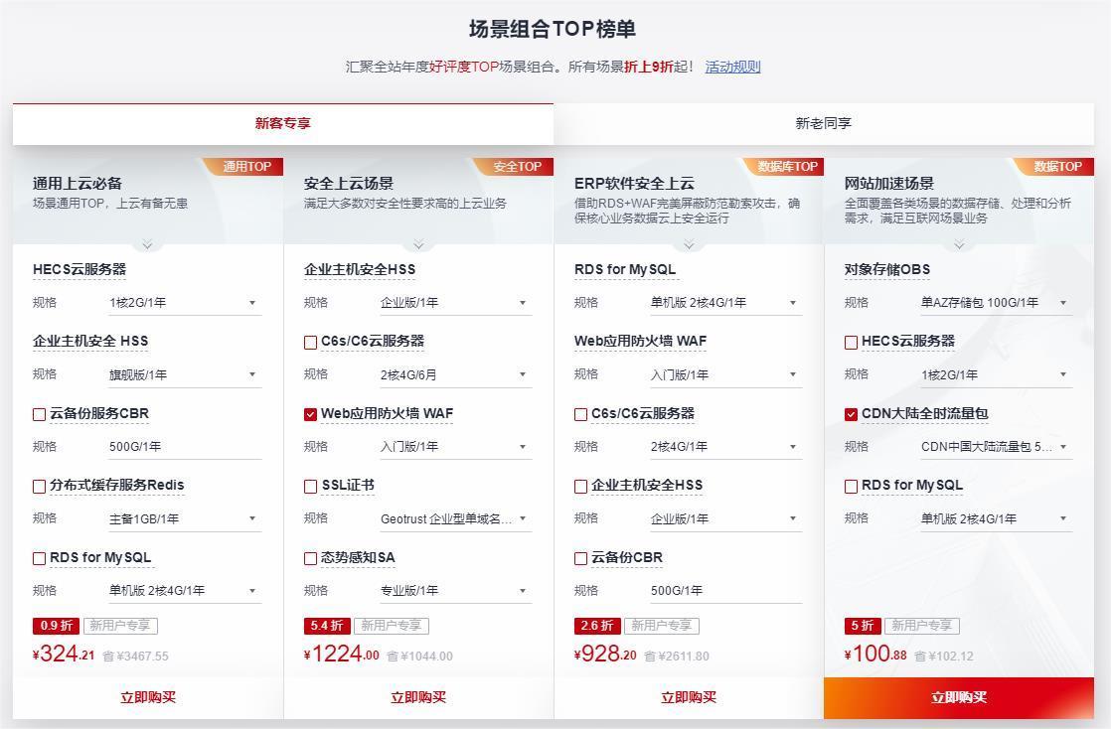
Task: Uncheck the CDN大陆全时流量包 checkbox
Action: point(851,414)
